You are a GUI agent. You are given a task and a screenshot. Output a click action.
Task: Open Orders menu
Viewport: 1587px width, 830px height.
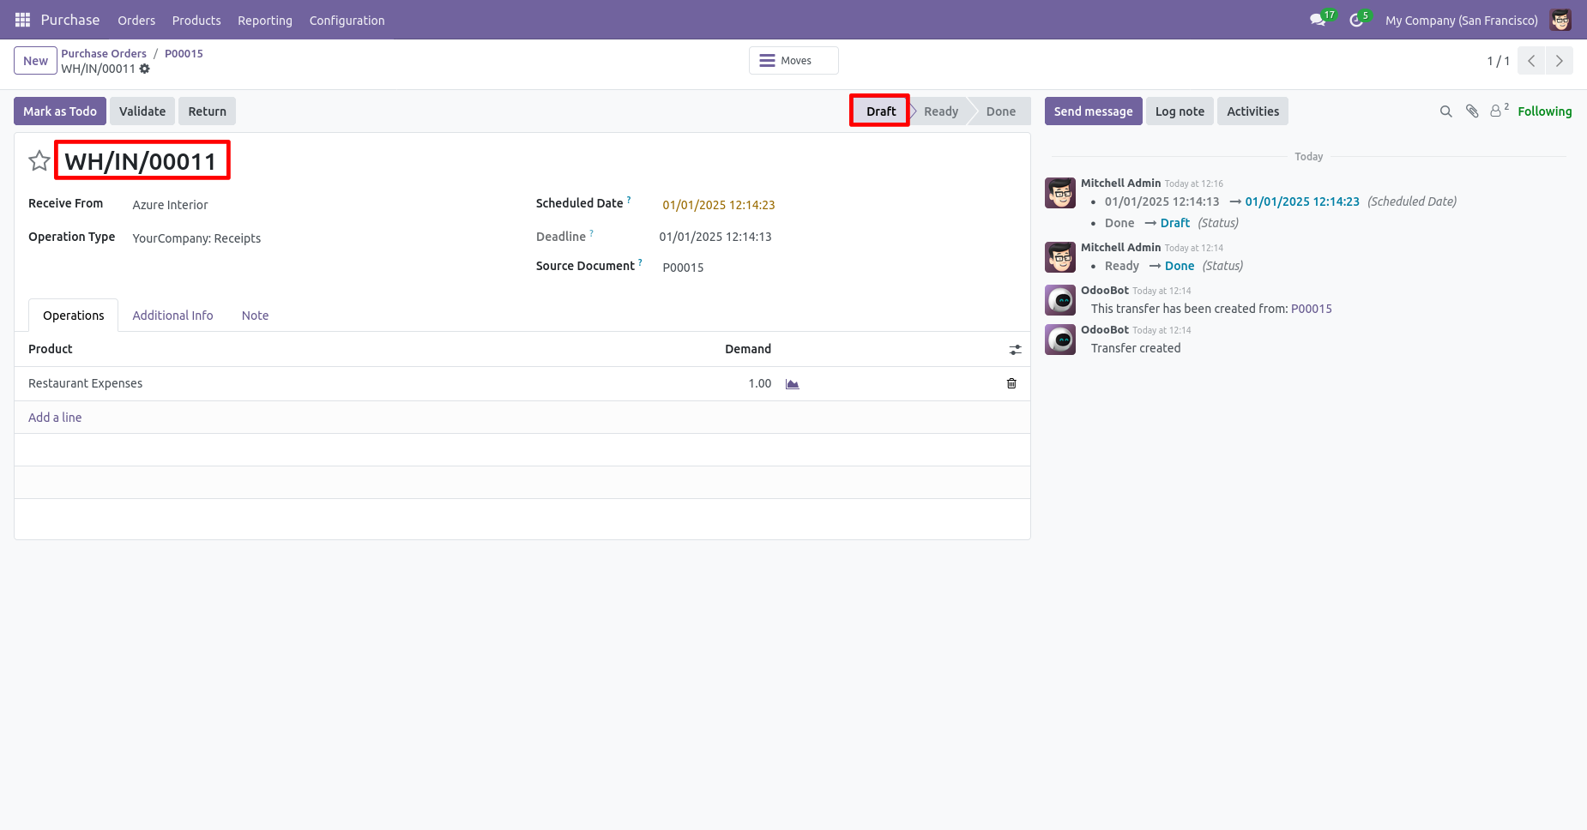[x=136, y=21]
